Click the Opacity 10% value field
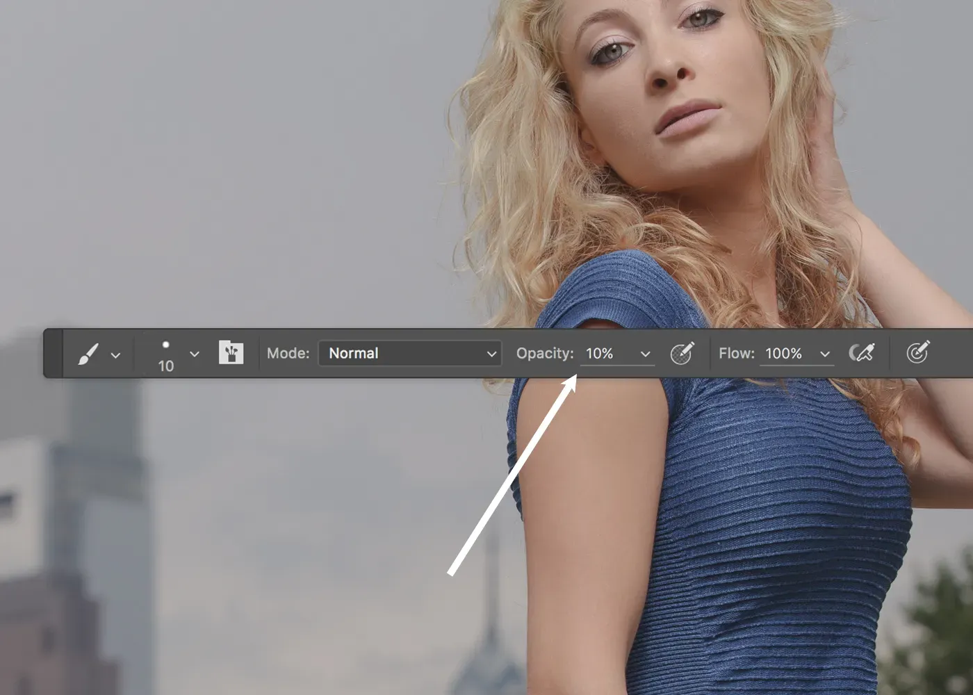The width and height of the screenshot is (973, 695). 605,353
